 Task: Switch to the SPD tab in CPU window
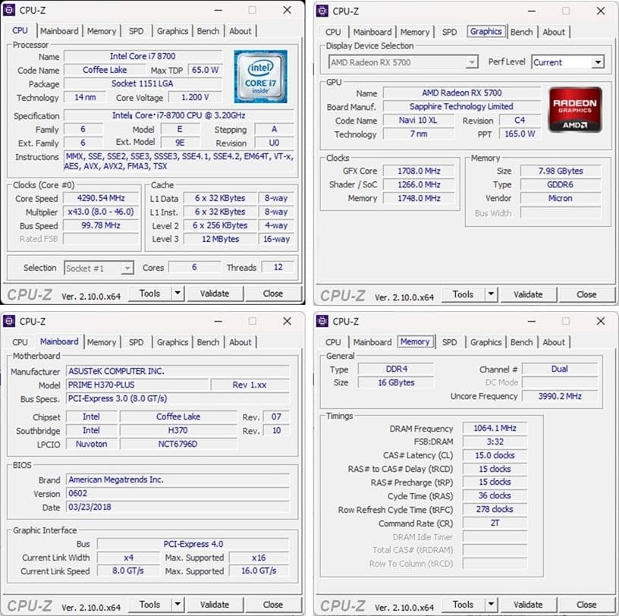137,31
